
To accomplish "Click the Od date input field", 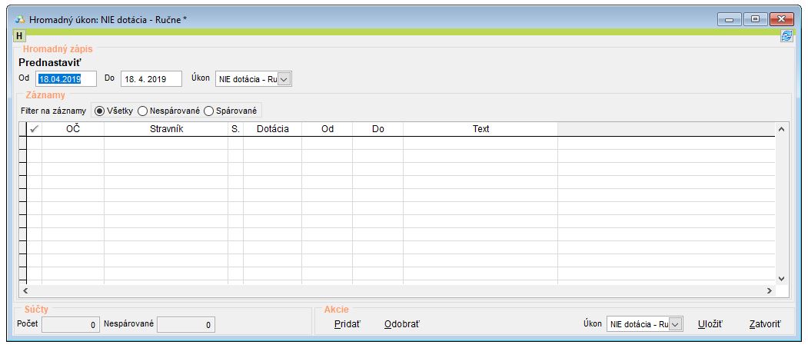I will pyautogui.click(x=65, y=78).
